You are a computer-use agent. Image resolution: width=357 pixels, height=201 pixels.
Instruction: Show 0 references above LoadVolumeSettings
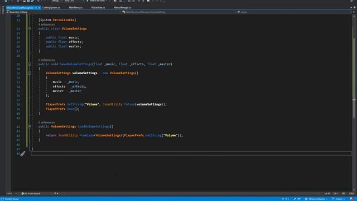point(47,122)
